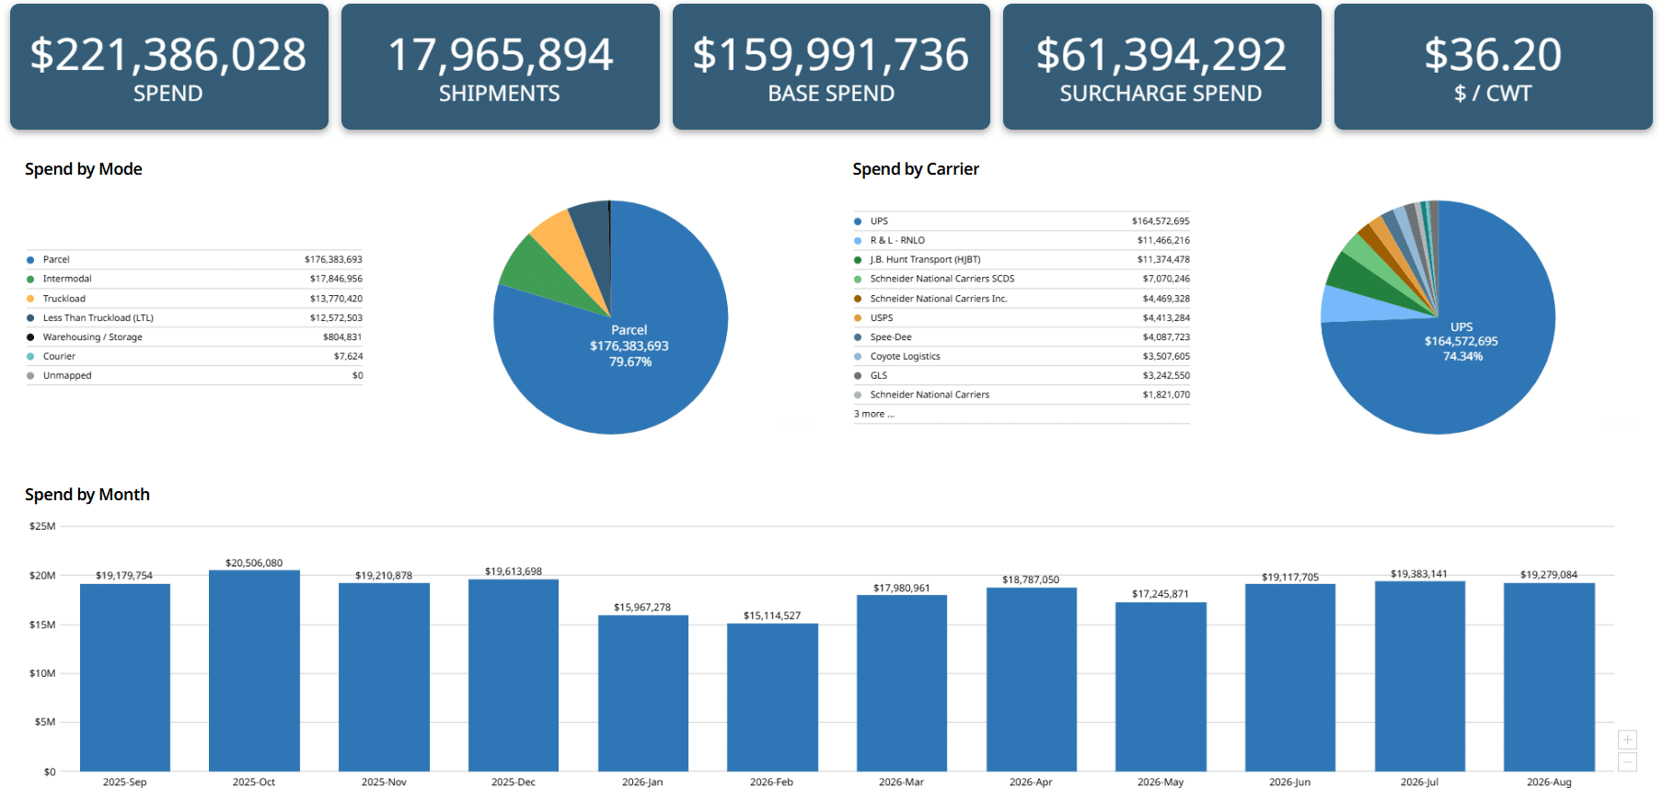The width and height of the screenshot is (1663, 800).
Task: Open the $221,386,028 SPEND card
Action: pyautogui.click(x=169, y=66)
